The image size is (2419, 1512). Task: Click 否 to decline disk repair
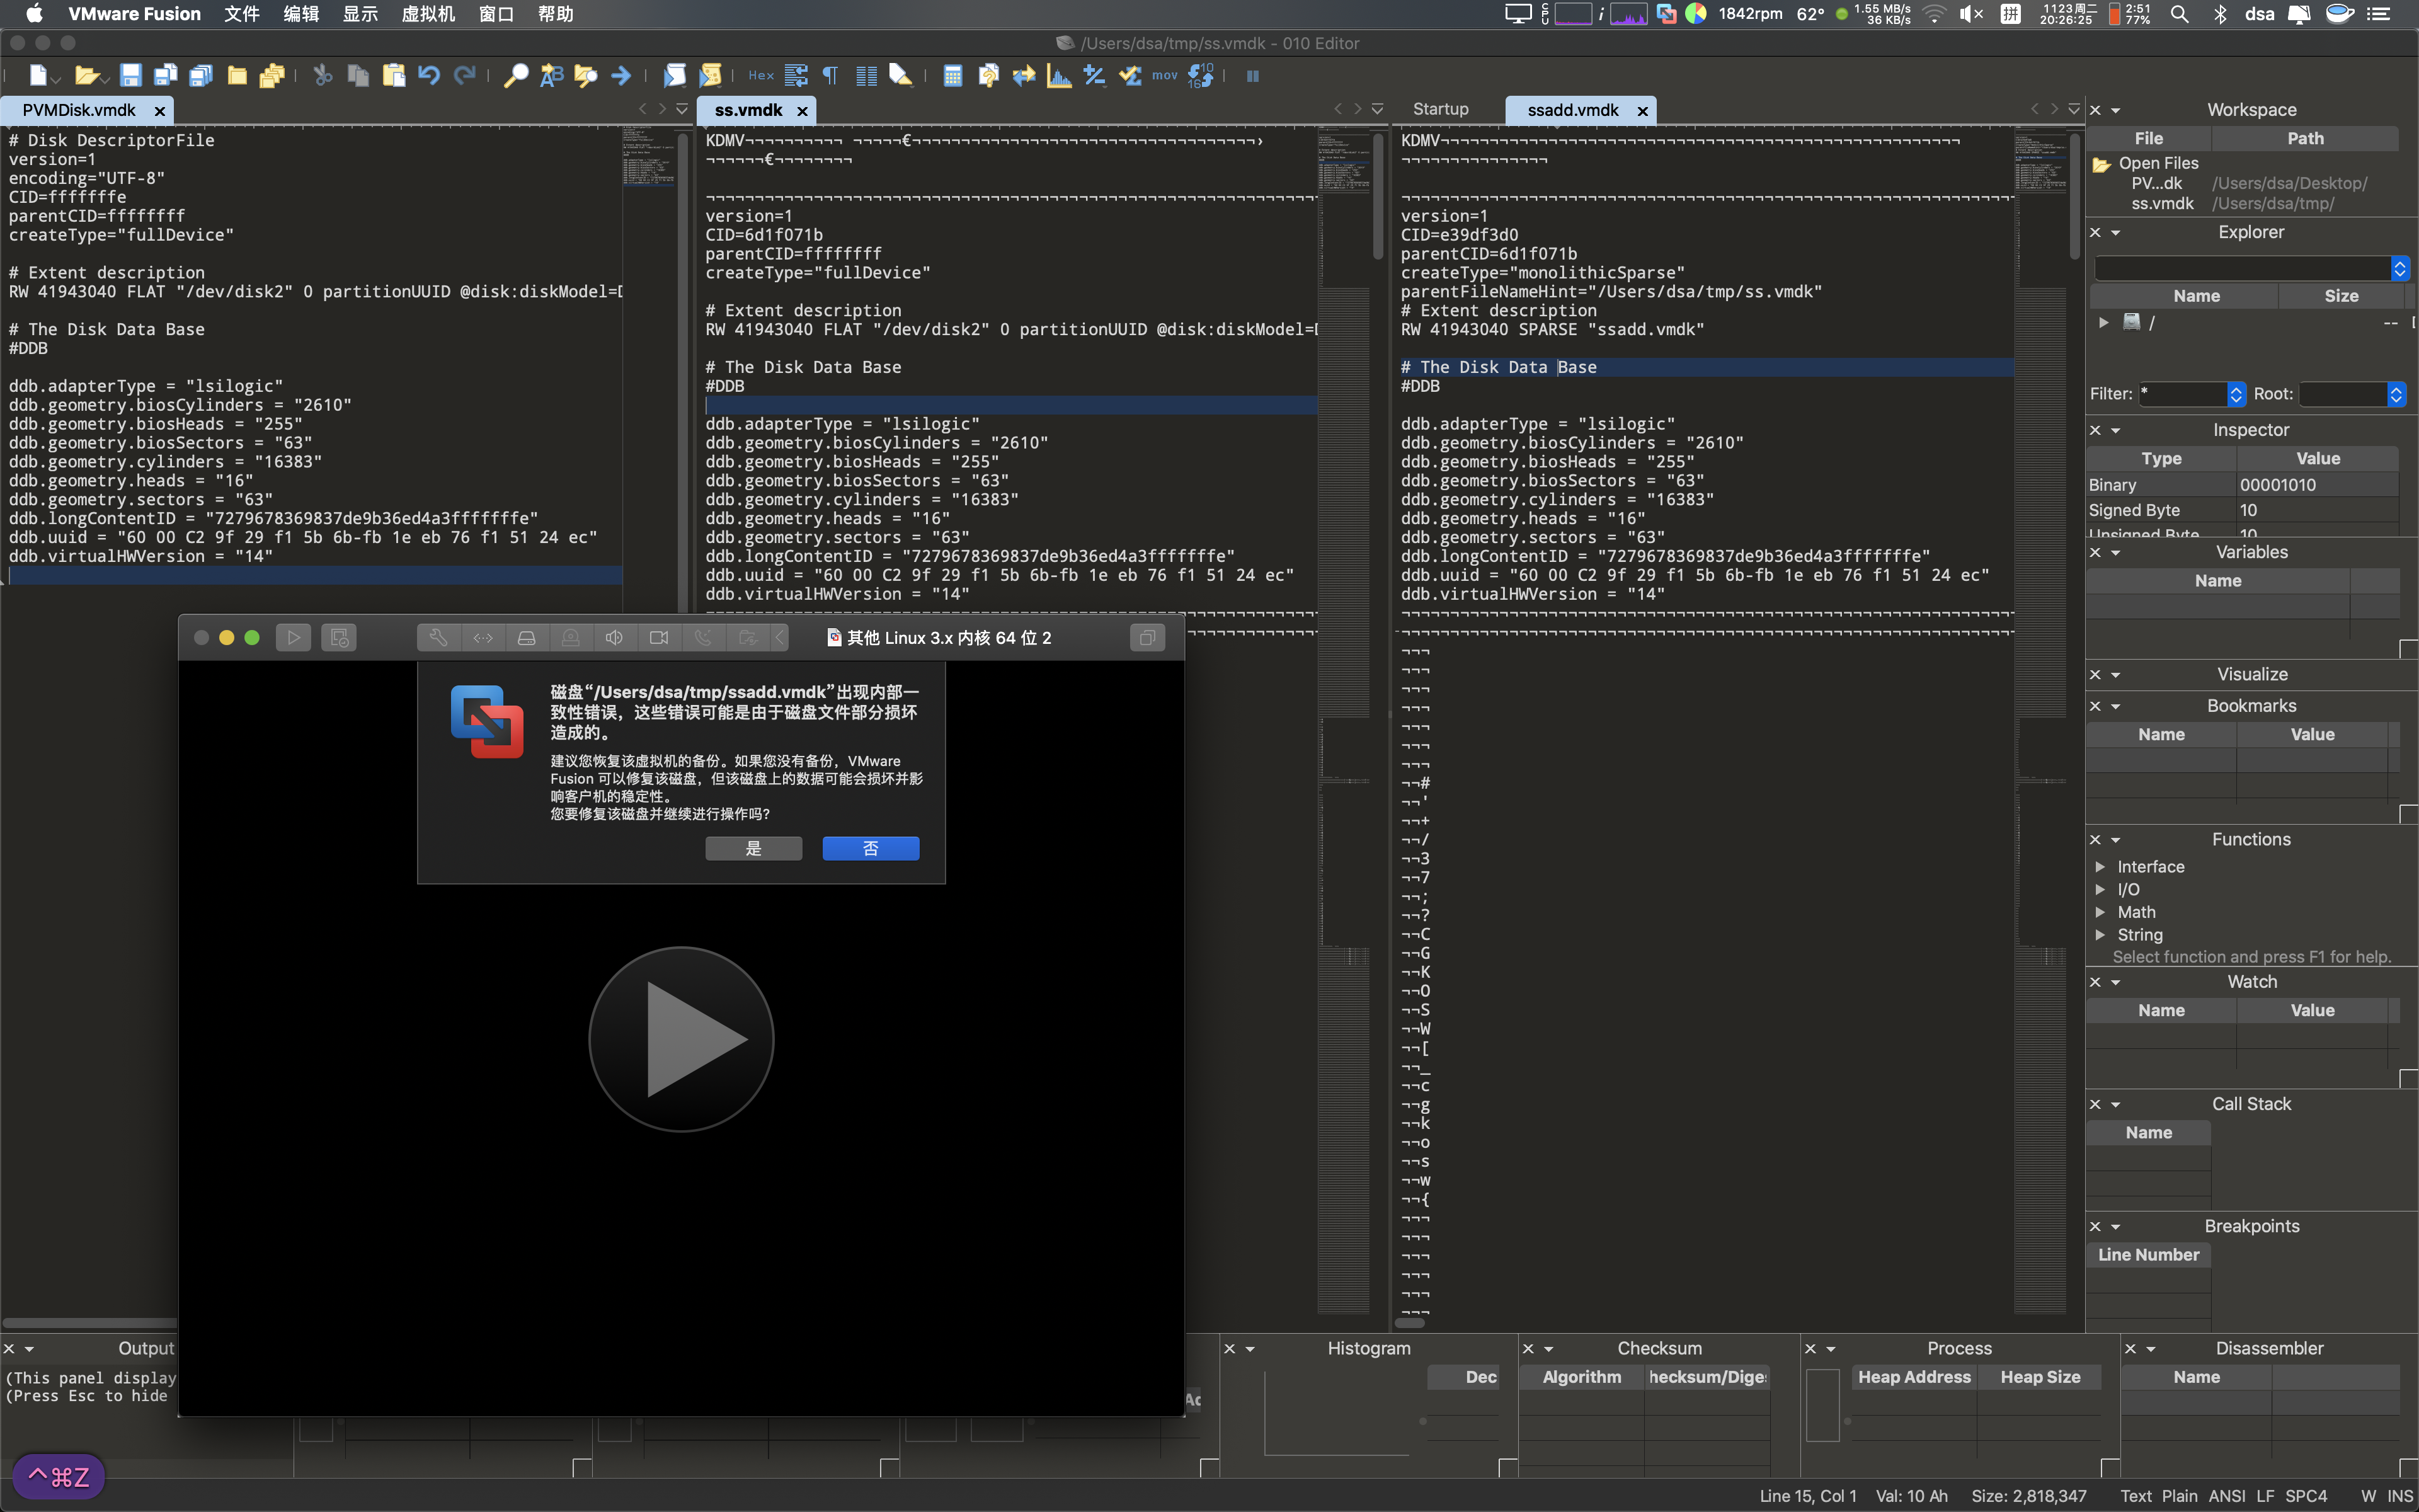(871, 848)
